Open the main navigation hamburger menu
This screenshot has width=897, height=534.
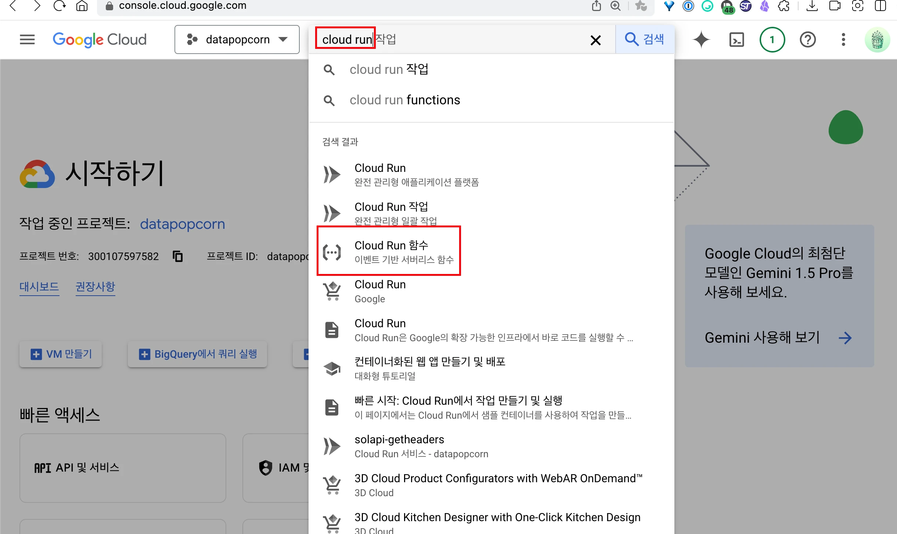click(x=27, y=39)
